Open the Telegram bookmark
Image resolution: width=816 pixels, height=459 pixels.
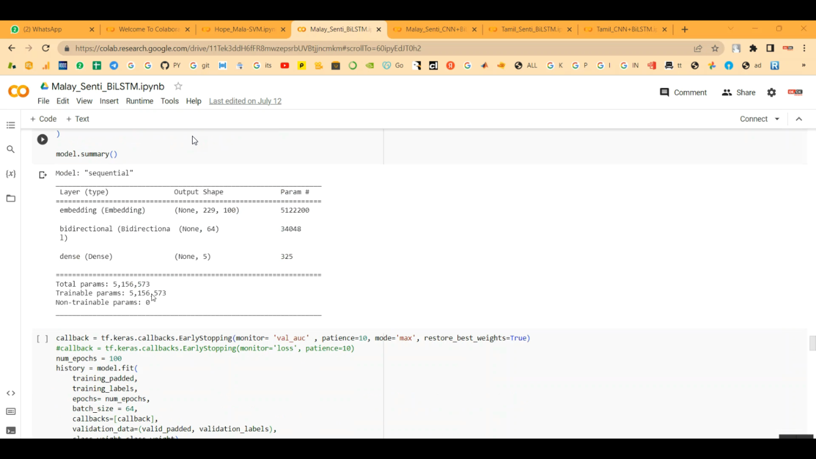pyautogui.click(x=114, y=65)
